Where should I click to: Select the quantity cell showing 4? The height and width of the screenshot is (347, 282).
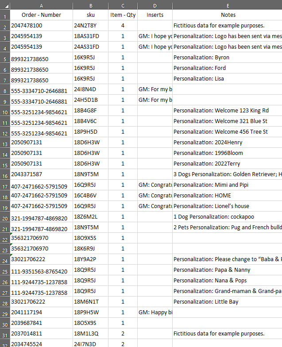click(123, 26)
